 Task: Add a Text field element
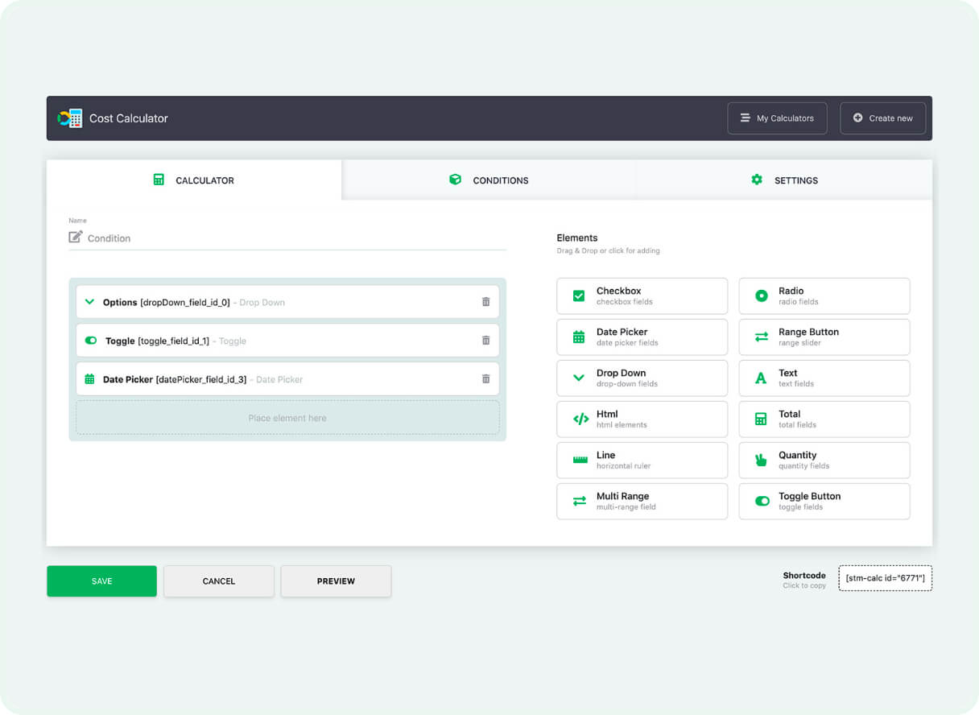[824, 378]
